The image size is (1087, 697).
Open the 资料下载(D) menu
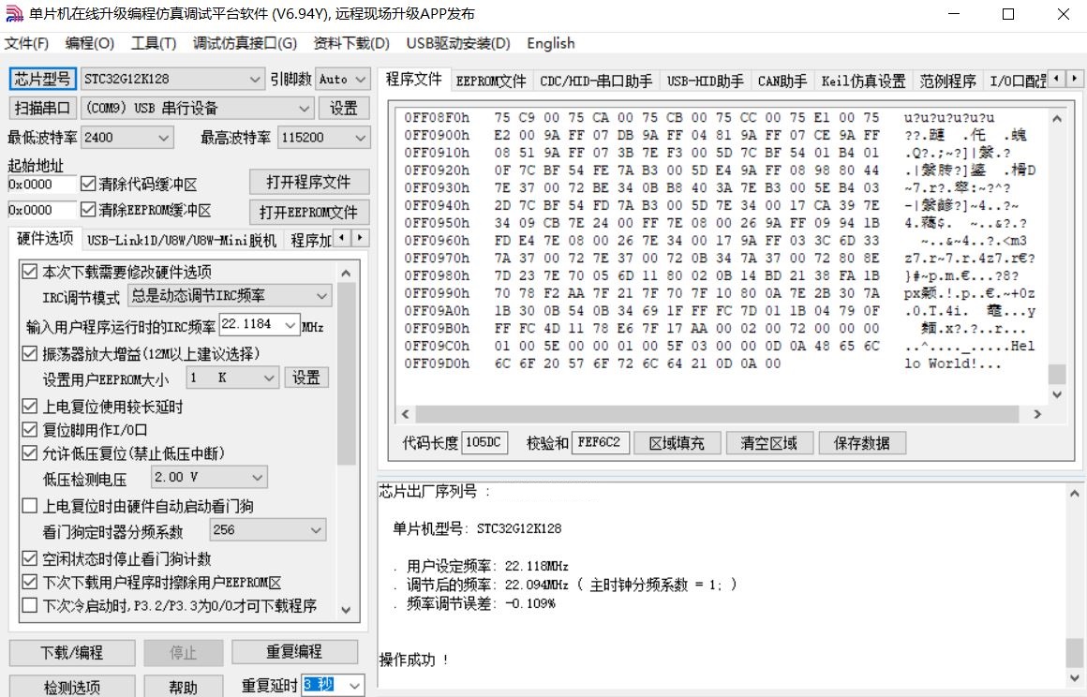pyautogui.click(x=351, y=44)
